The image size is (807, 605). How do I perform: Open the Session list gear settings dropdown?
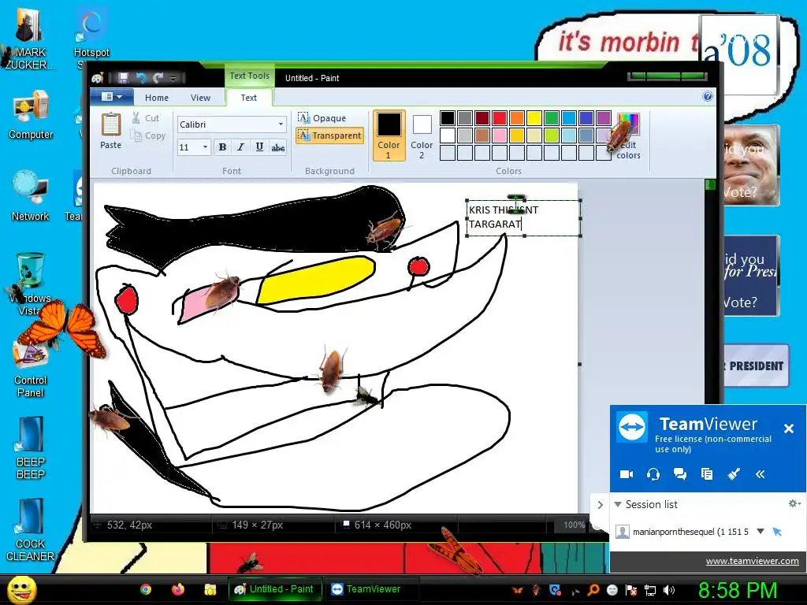[x=794, y=503]
